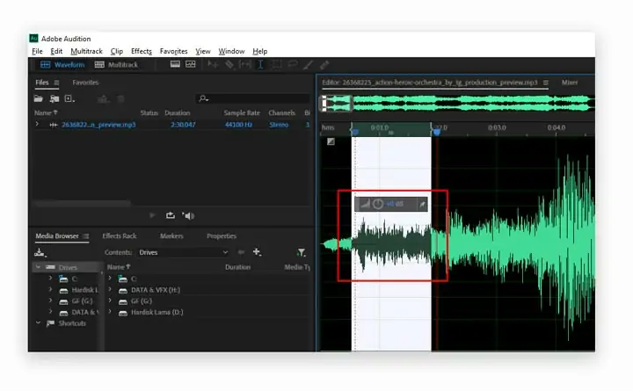Screen dimensions: 633x391
Task: Click the Files panel search field
Action: tap(253, 98)
